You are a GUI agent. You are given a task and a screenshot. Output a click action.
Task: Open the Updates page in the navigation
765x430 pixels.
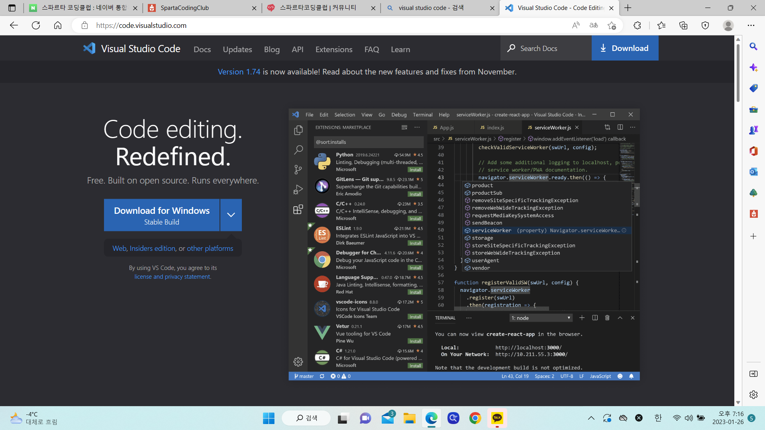click(237, 49)
